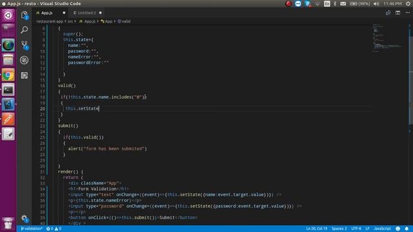Viewport: 413px width, 232px height.
Task: Open the Skype indicator in top panel
Action: (x=307, y=4)
